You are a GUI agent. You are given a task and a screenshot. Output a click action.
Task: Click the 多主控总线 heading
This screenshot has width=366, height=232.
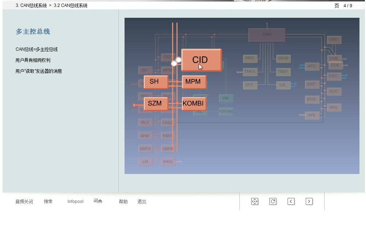(x=33, y=32)
